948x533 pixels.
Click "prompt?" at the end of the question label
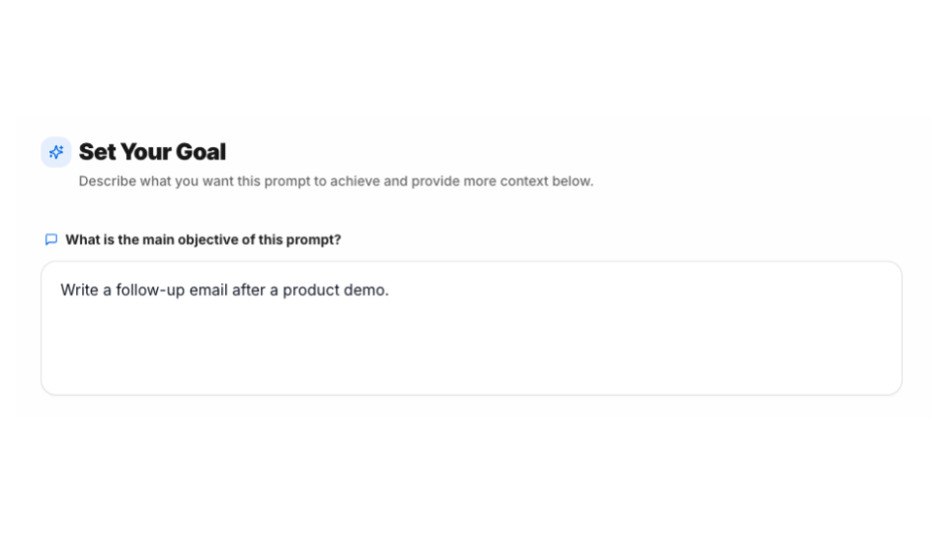coord(317,240)
